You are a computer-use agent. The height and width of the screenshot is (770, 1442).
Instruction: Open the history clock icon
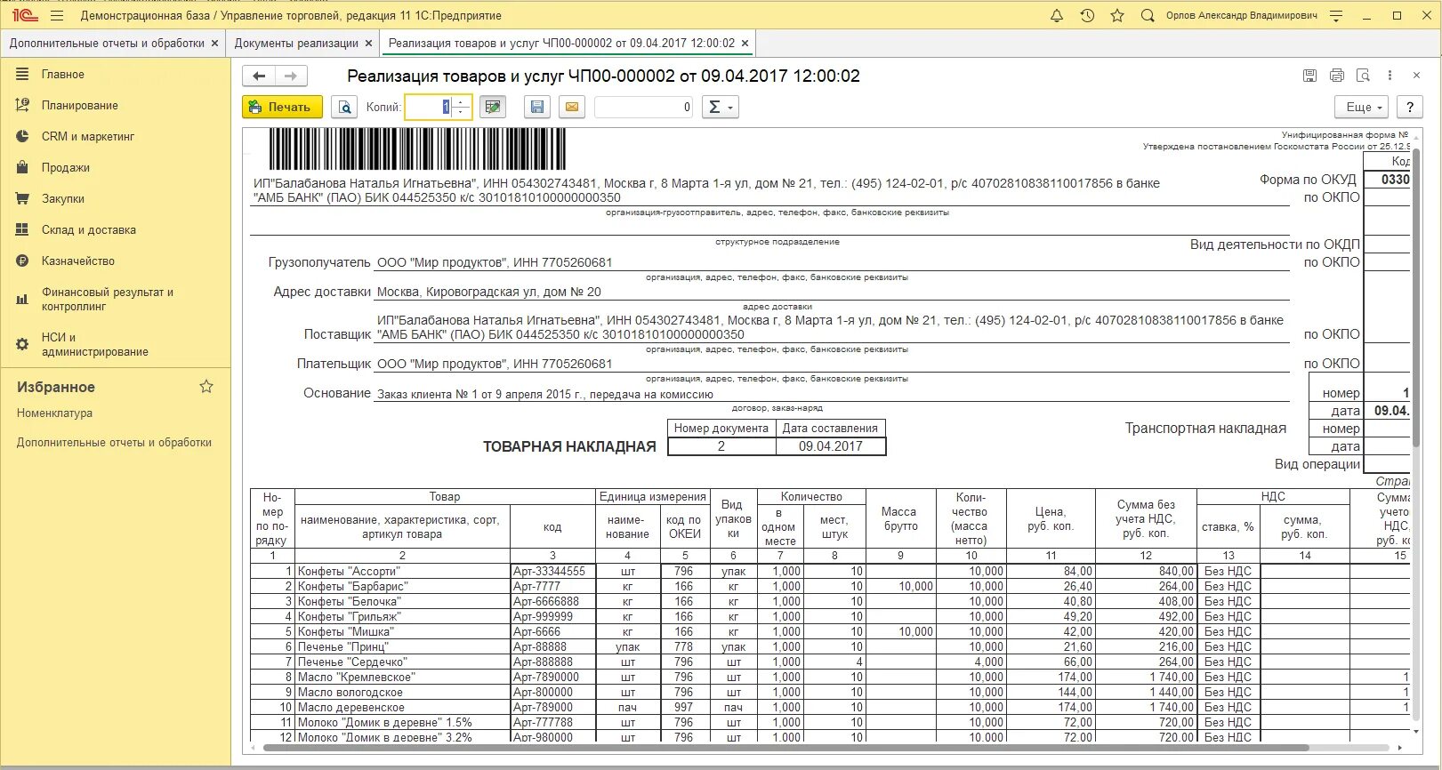(x=1087, y=15)
